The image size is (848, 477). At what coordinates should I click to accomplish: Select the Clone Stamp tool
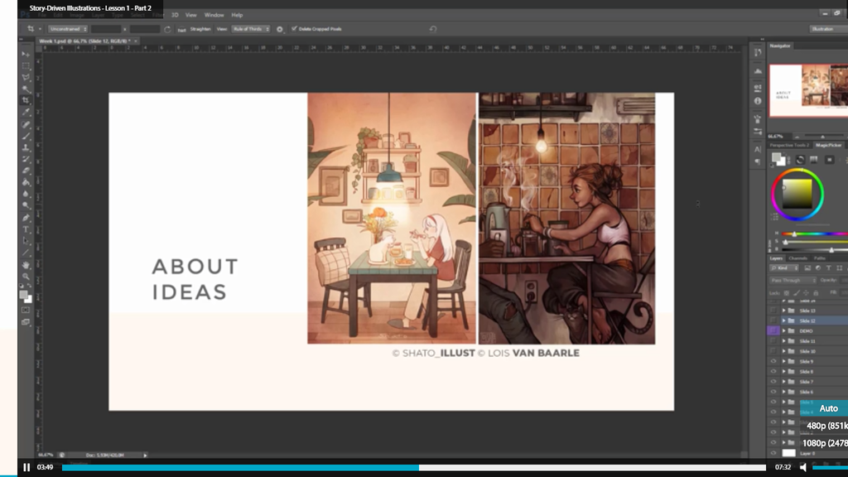tap(26, 147)
